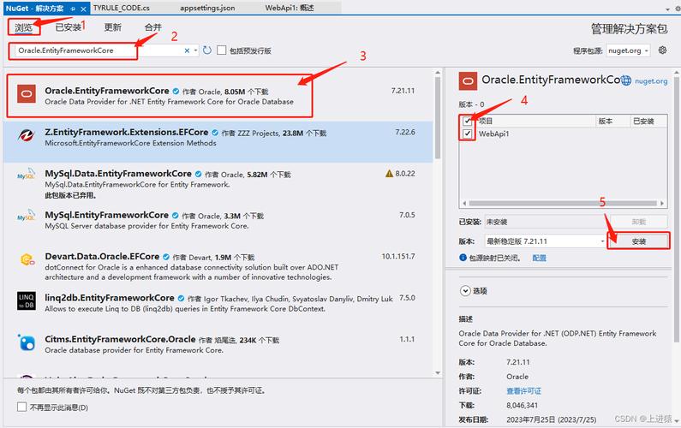Click the Citms.EntityFrameworkCore.Oracle package icon
The width and height of the screenshot is (681, 428).
coord(27,342)
